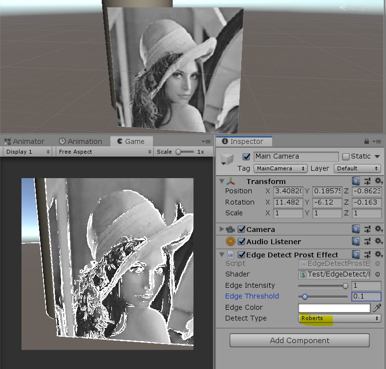Image resolution: width=386 pixels, height=369 pixels.
Task: Expand the Camera component
Action: pos(221,229)
